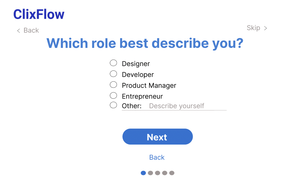Select the Designer radio button
Screen dimensions: 284x183
pos(113,63)
